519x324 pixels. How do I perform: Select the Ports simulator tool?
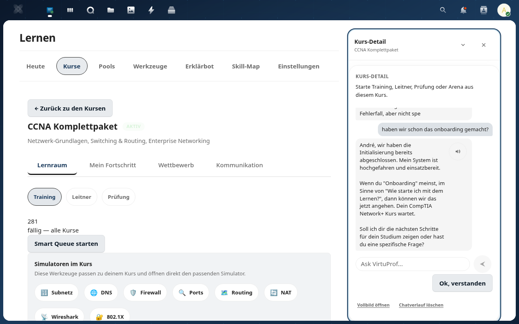click(x=191, y=292)
